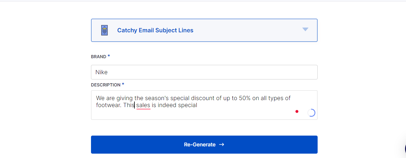Click the document icon in template selector

click(x=104, y=30)
